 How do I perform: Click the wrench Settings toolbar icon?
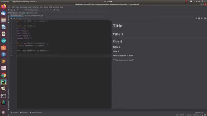click(x=54, y=10)
